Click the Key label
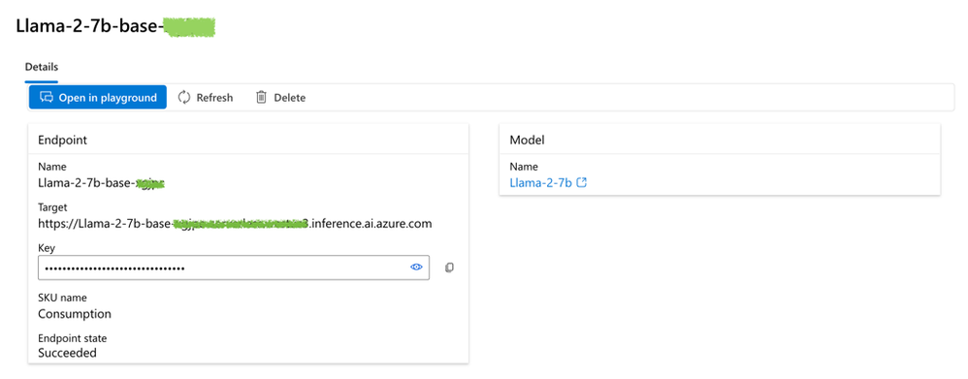Image resolution: width=968 pixels, height=379 pixels. pyautogui.click(x=46, y=247)
